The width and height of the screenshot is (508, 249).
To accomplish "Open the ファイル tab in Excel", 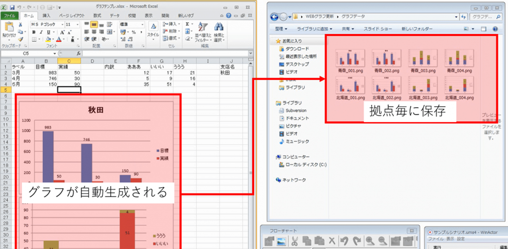I will click(10, 16).
